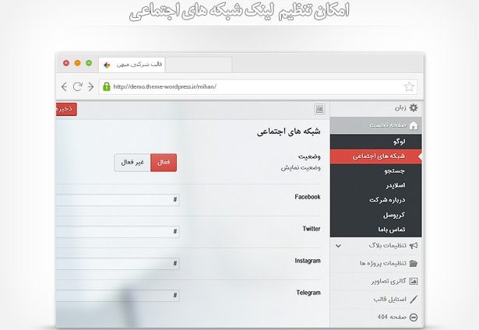Screen dimensions: 479x330
Task: Click the minus-circle icon for صفحه 404
Action: tap(414, 317)
